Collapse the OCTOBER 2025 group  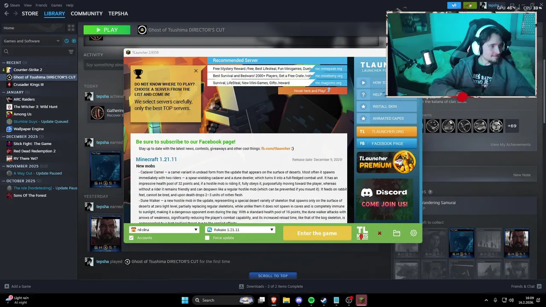(x=3, y=181)
